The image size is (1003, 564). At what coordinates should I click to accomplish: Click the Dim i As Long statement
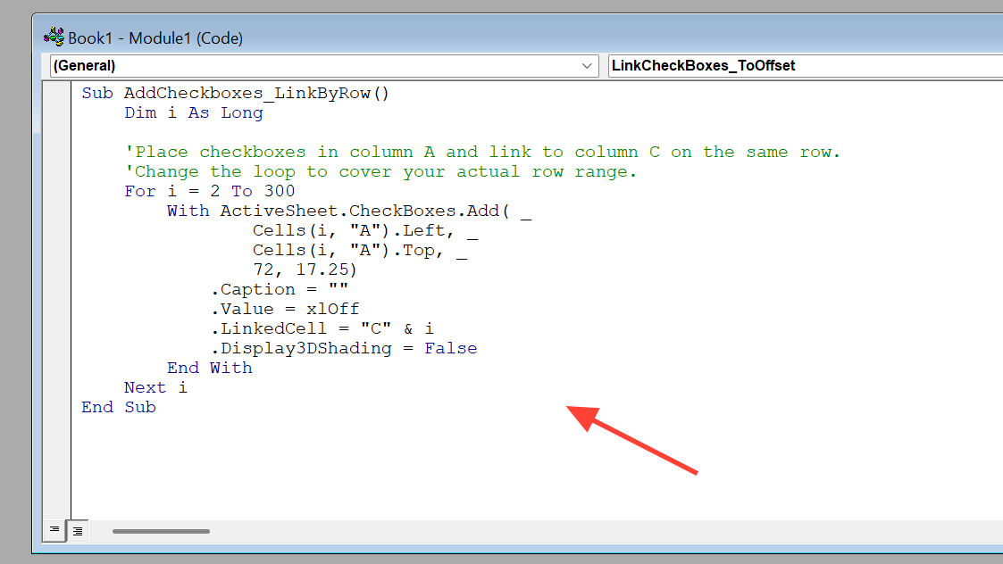[x=193, y=112]
